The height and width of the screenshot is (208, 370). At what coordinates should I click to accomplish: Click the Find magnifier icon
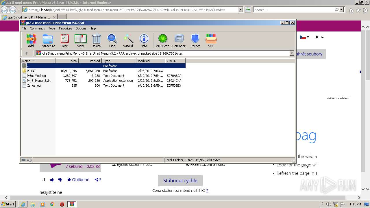tap(112, 40)
